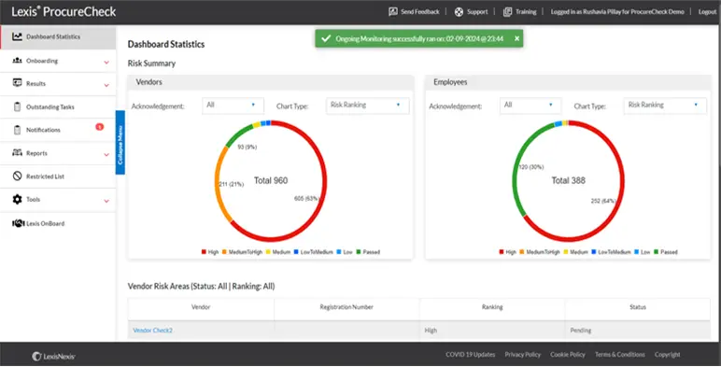
Task: Click the Notifications clipboard icon
Action: click(x=17, y=130)
